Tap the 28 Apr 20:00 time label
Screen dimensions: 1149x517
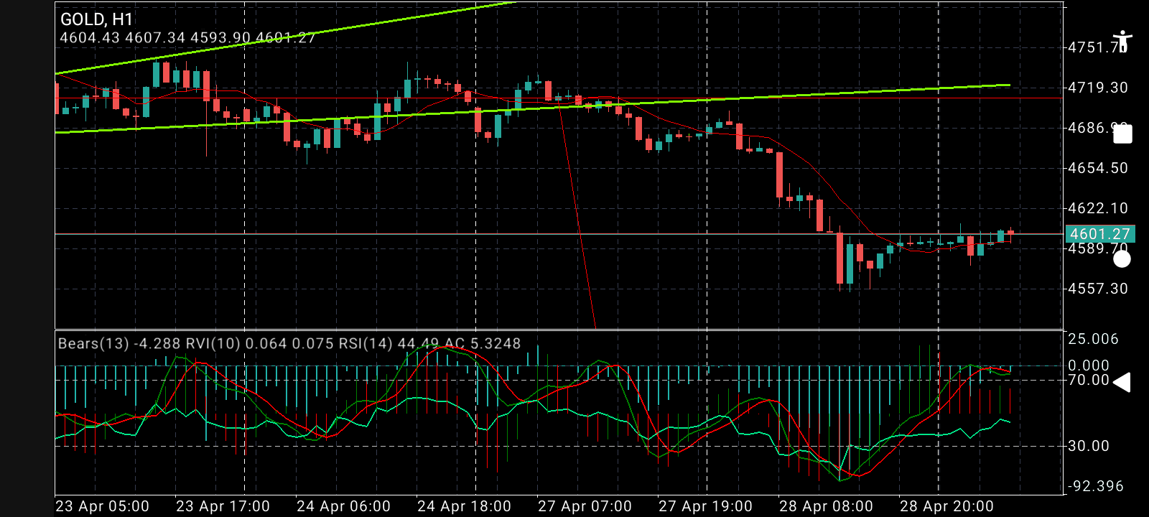(946, 506)
